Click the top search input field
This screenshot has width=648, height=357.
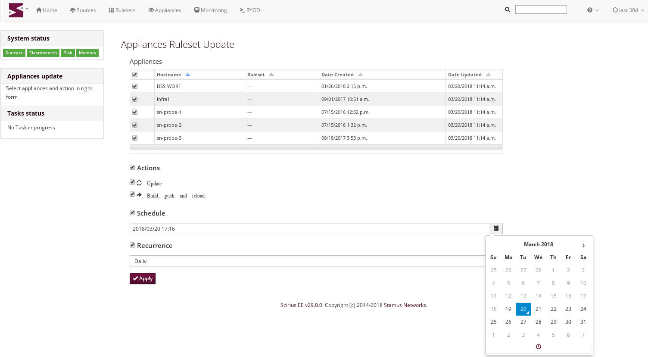(x=541, y=9)
